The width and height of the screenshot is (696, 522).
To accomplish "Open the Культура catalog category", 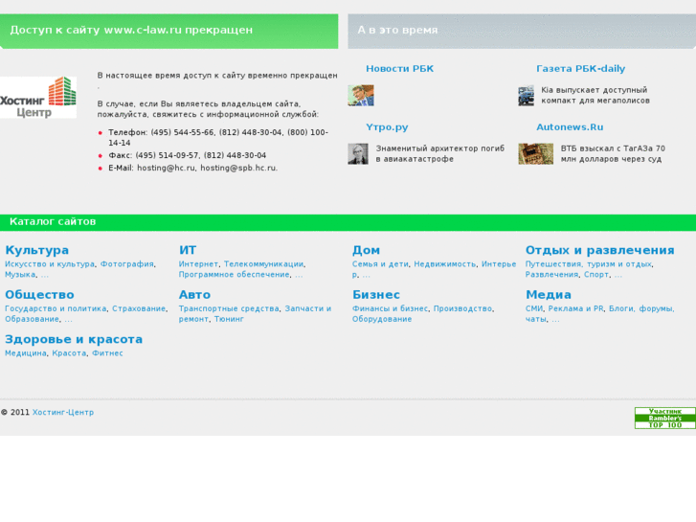I will pyautogui.click(x=36, y=250).
